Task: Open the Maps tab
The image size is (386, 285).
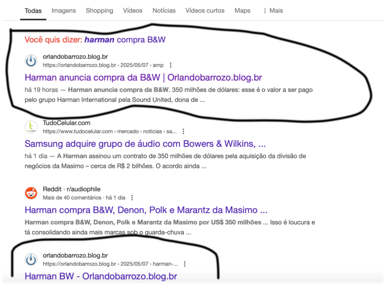Action: coord(242,11)
